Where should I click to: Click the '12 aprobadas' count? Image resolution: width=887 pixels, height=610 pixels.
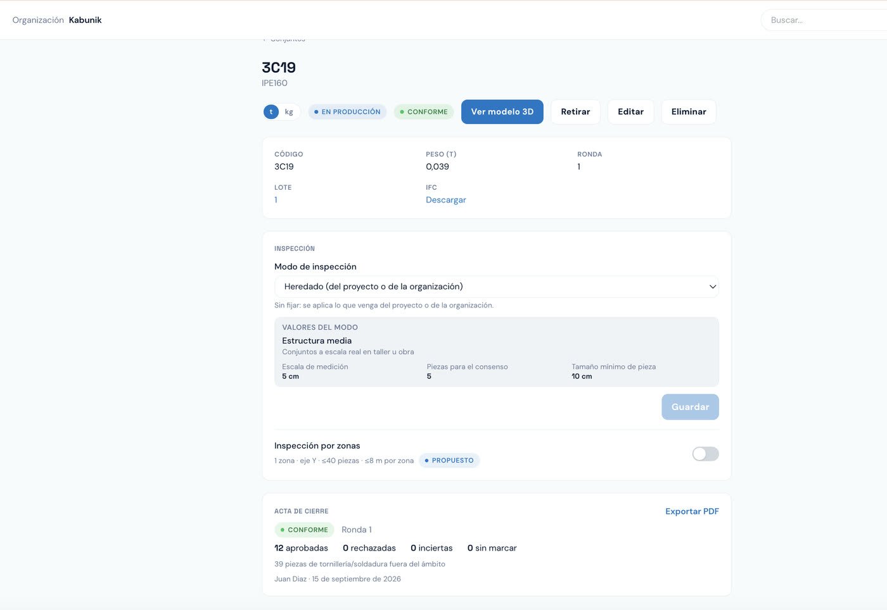pos(301,548)
